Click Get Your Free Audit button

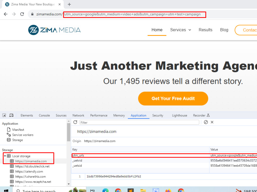173,98
